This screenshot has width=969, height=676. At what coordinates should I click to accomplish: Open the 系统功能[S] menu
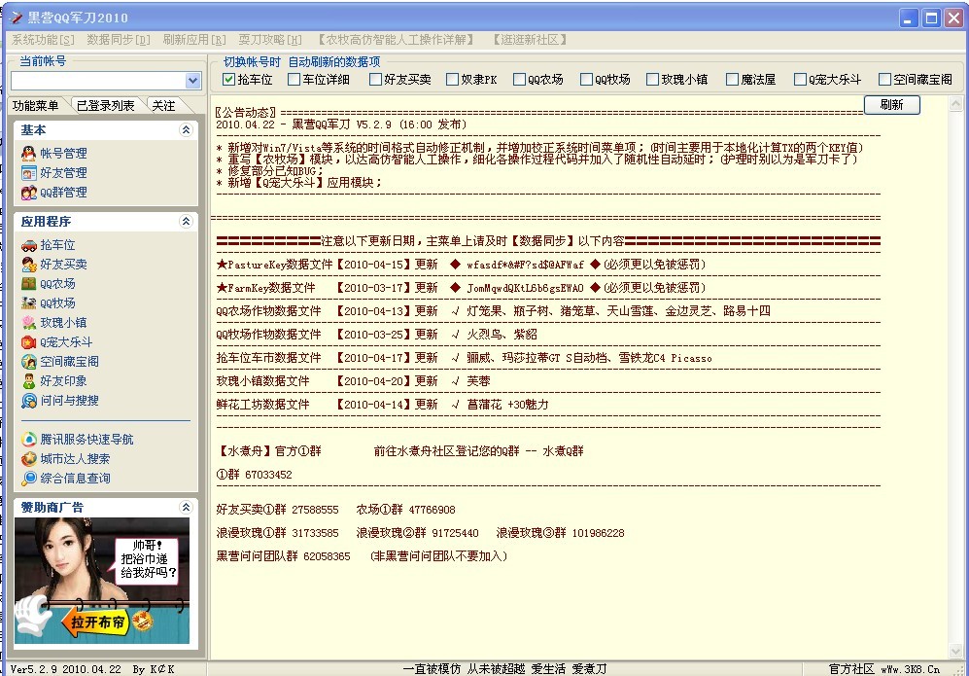tap(43, 40)
